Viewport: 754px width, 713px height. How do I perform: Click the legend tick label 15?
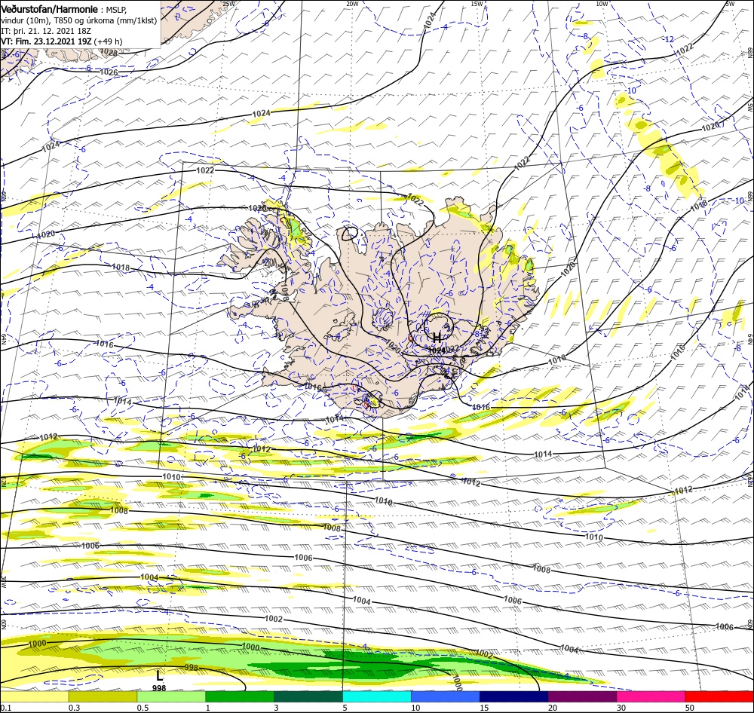tap(484, 707)
